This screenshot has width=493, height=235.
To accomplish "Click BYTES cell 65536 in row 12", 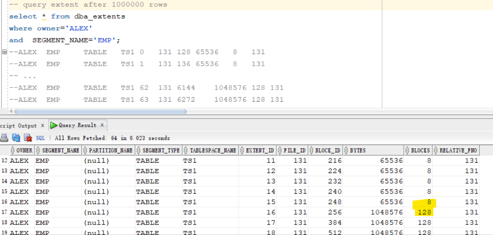I will [373, 161].
